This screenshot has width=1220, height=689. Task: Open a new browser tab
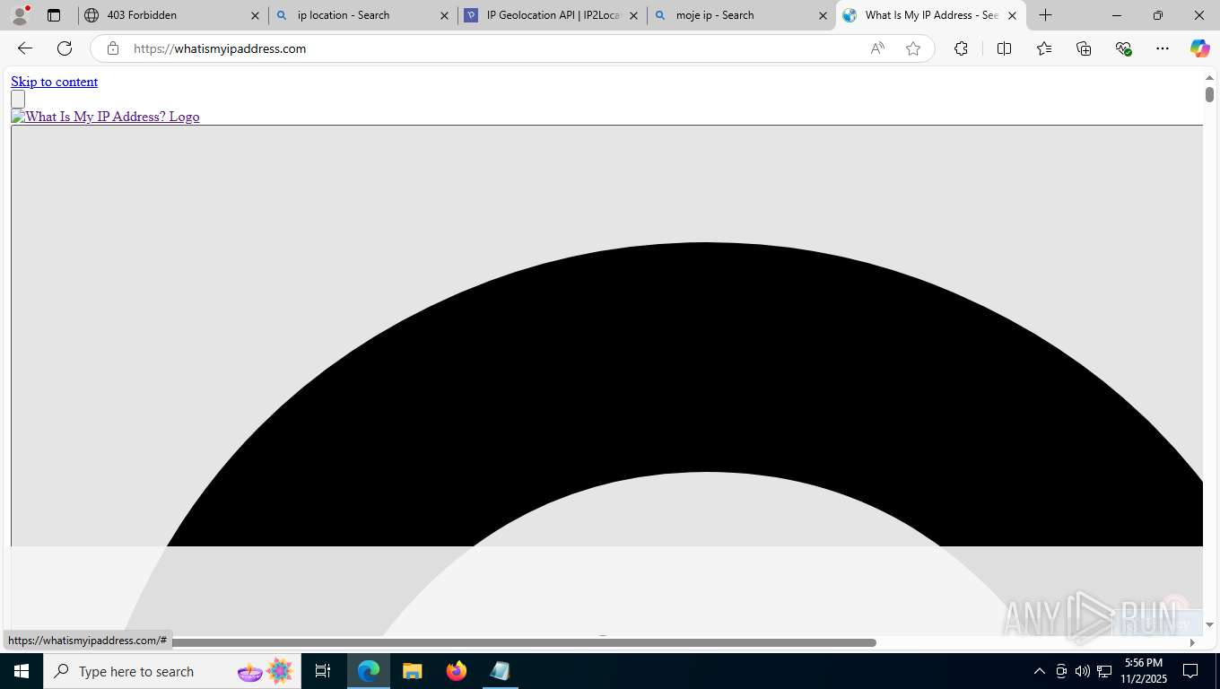point(1045,15)
